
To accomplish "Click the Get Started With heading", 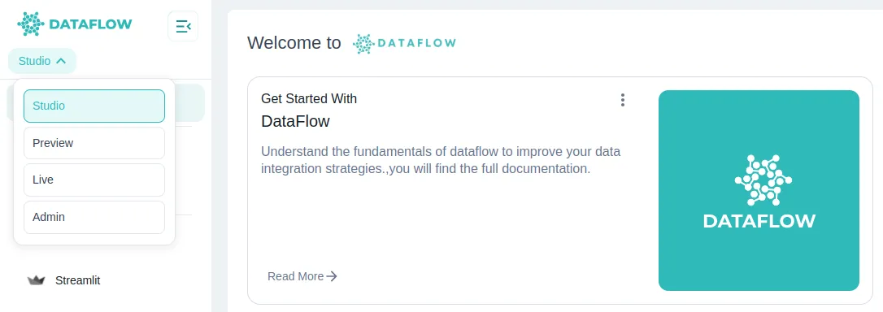I will pos(309,98).
